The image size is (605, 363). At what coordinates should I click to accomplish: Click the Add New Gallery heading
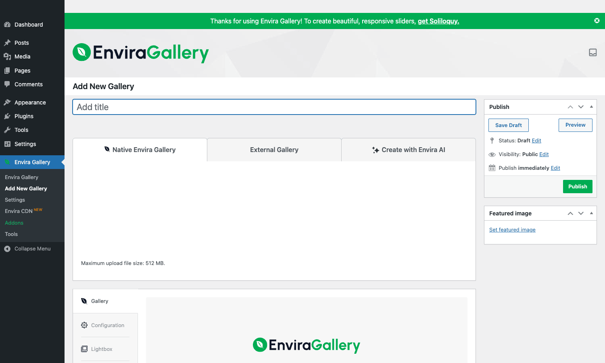click(103, 86)
